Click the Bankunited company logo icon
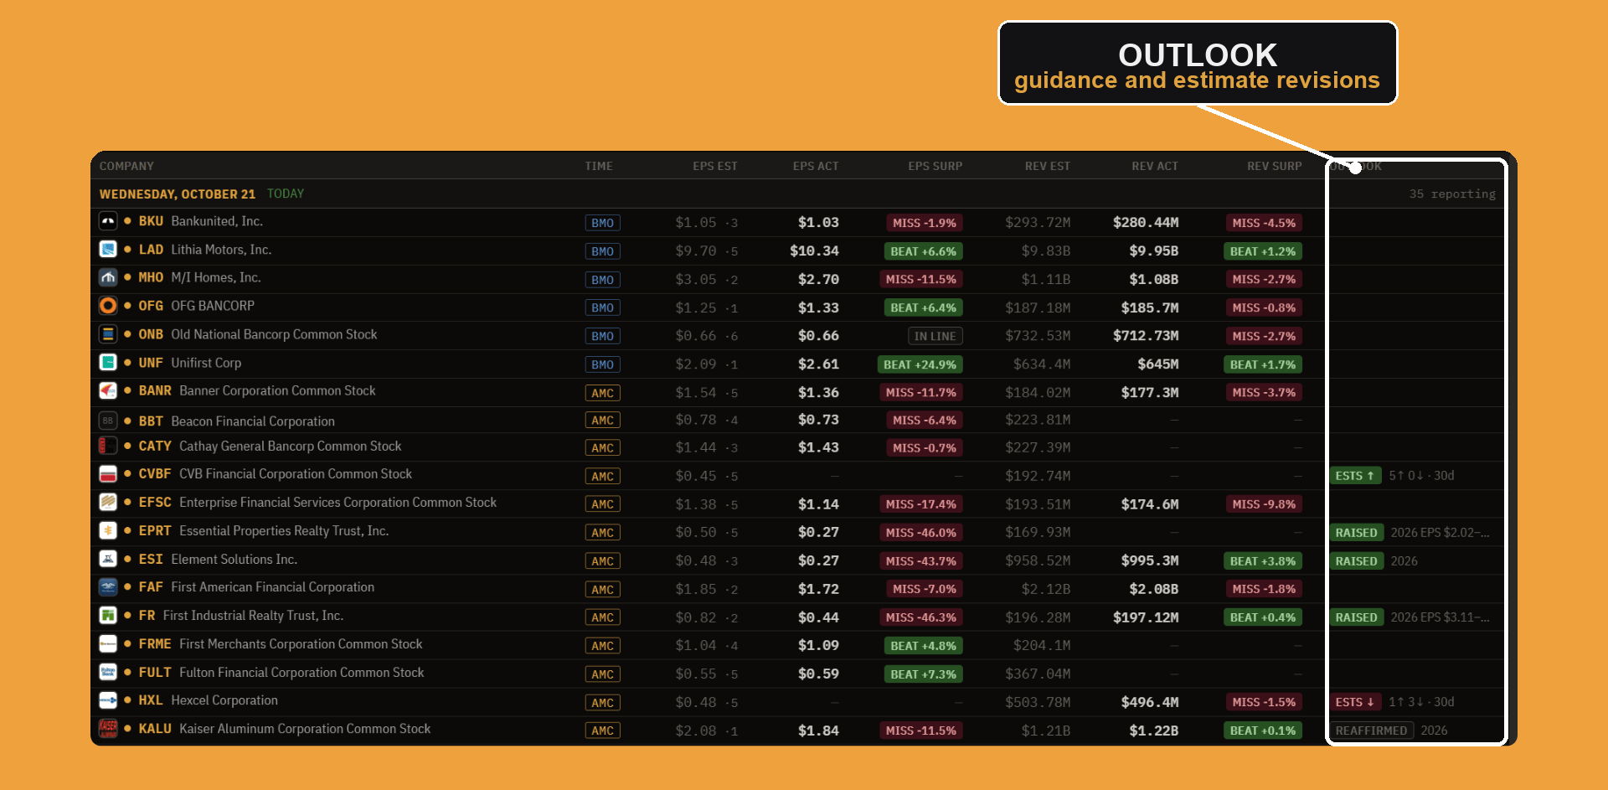This screenshot has width=1608, height=790. click(x=108, y=221)
